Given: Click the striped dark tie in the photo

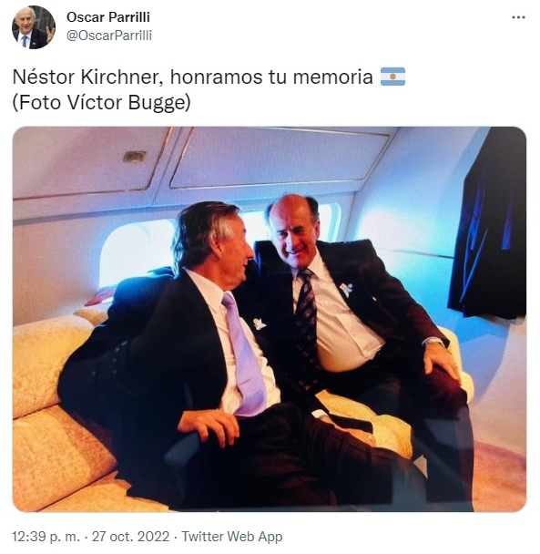Looking at the screenshot, I should pos(306,322).
